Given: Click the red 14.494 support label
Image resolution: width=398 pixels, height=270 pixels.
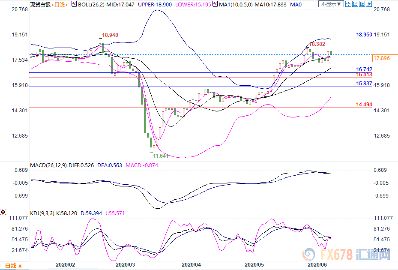Looking at the screenshot, I should click(364, 105).
